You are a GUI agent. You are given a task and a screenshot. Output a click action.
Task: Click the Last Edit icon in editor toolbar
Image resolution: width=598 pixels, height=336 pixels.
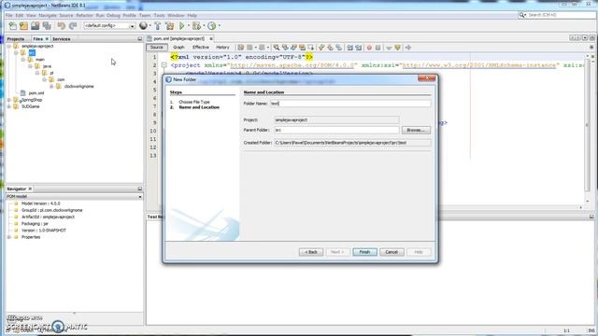[x=241, y=48]
